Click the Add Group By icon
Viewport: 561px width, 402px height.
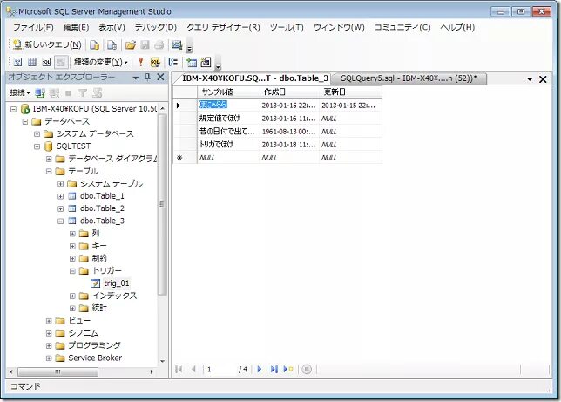pyautogui.click(x=173, y=62)
